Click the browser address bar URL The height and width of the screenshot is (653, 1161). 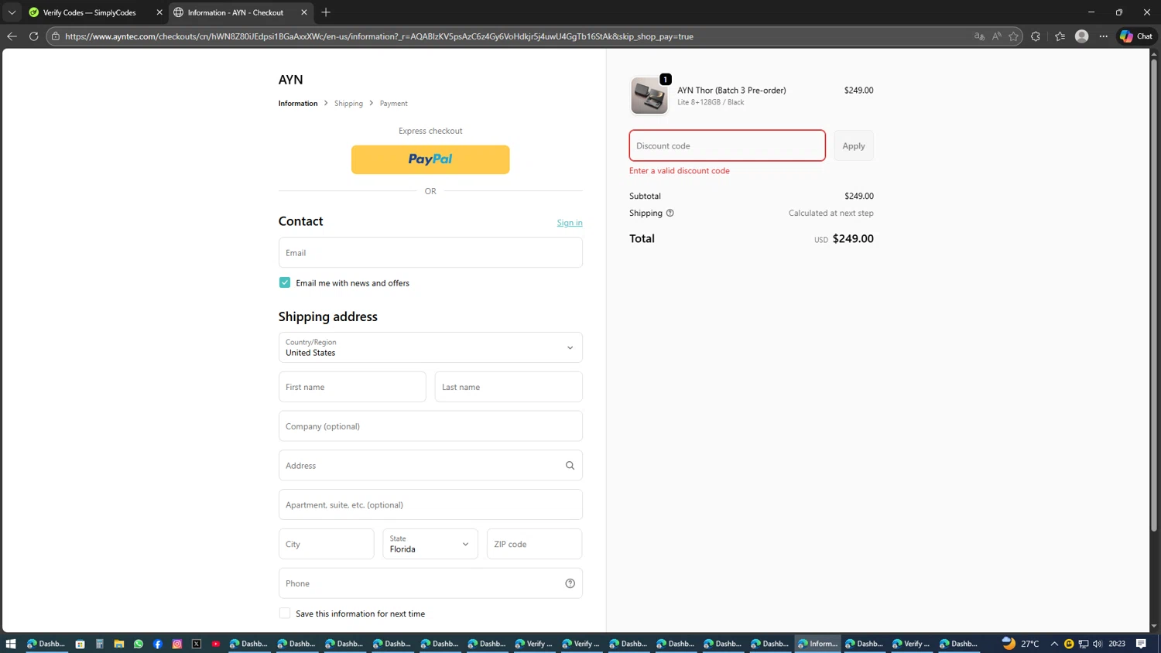point(379,36)
